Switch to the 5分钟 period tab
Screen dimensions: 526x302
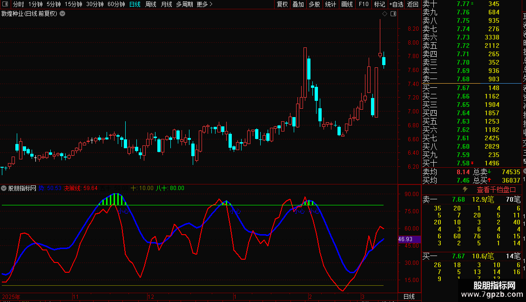[x=54, y=4]
